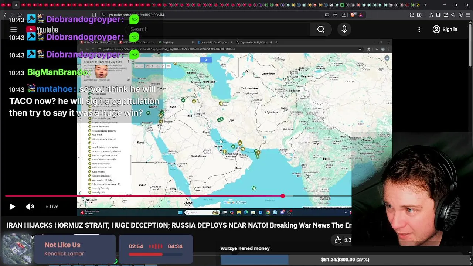
Task: Open the Brave VPN shield icon
Action: [x=461, y=15]
